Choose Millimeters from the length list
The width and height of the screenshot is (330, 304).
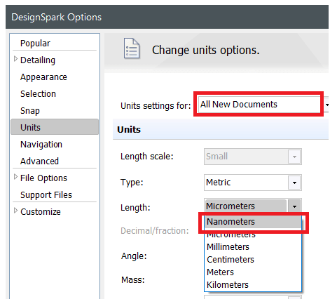(253, 247)
